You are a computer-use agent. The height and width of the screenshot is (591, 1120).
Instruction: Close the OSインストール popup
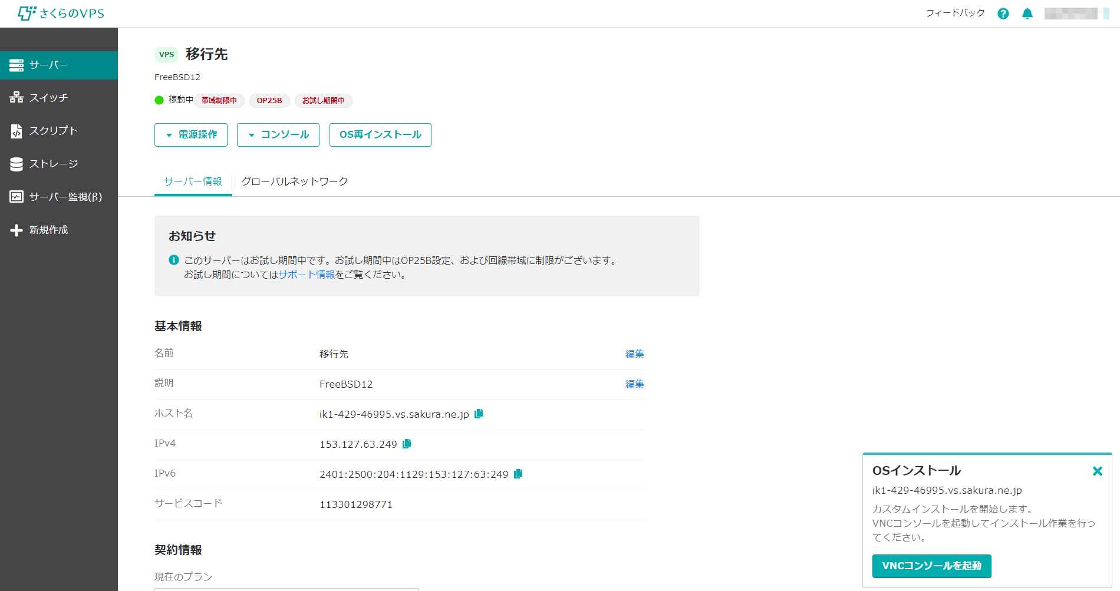(x=1098, y=471)
